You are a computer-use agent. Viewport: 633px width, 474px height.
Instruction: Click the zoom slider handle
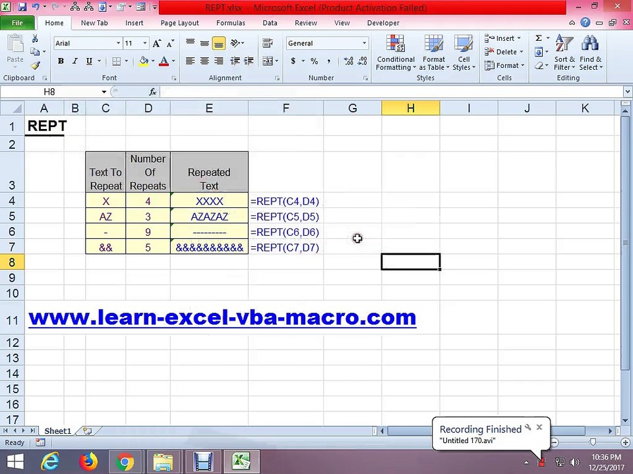pyautogui.click(x=593, y=442)
